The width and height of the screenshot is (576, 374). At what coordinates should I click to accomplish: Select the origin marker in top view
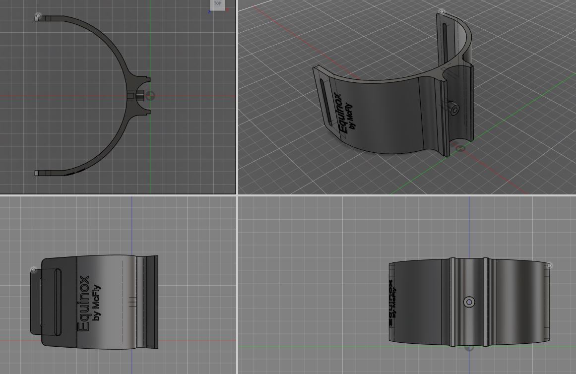coord(150,96)
